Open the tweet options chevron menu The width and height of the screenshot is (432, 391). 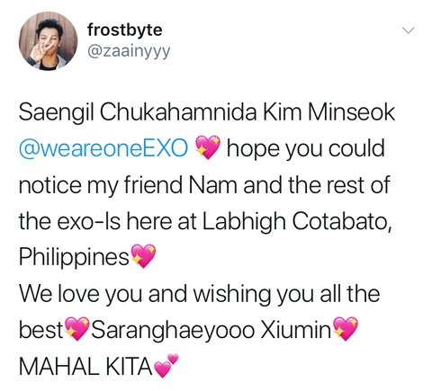tap(408, 31)
